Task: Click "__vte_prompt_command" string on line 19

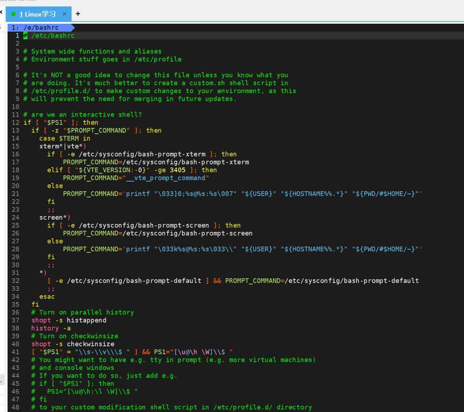Action: pyautogui.click(x=166, y=178)
